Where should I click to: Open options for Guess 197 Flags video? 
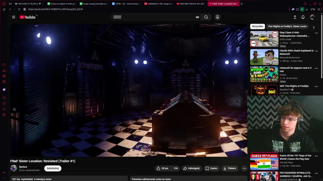point(316,156)
